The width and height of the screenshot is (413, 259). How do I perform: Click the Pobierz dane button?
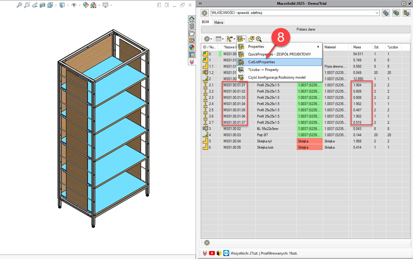(306, 29)
